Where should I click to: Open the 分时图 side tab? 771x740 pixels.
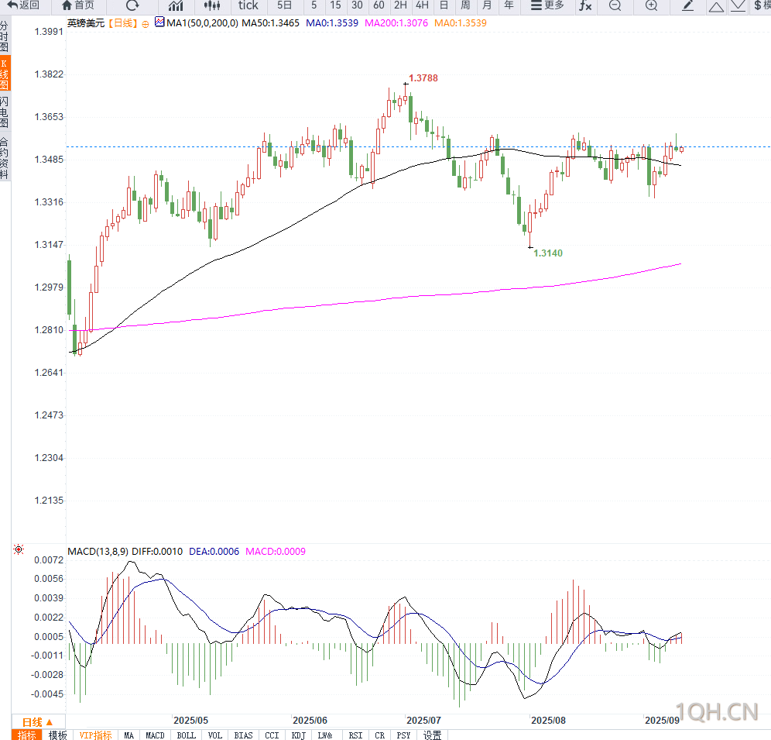pos(5,36)
